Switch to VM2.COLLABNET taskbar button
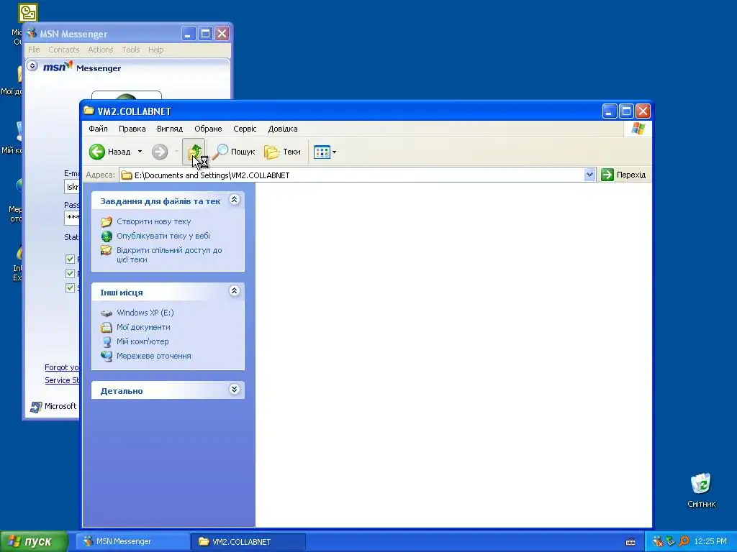This screenshot has width=737, height=552. click(249, 542)
